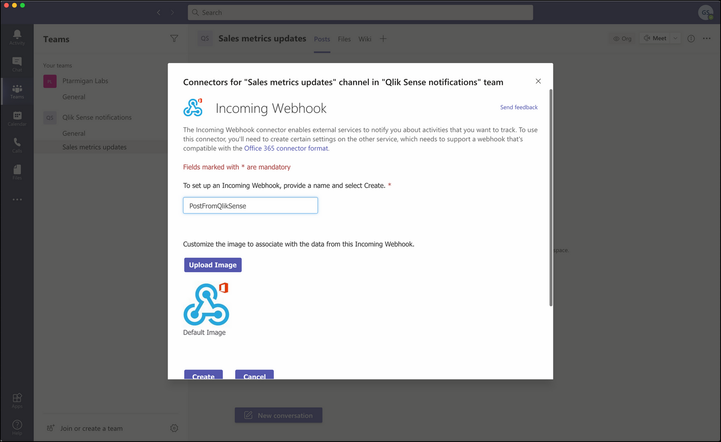Open the Meet dropdown arrow

675,38
